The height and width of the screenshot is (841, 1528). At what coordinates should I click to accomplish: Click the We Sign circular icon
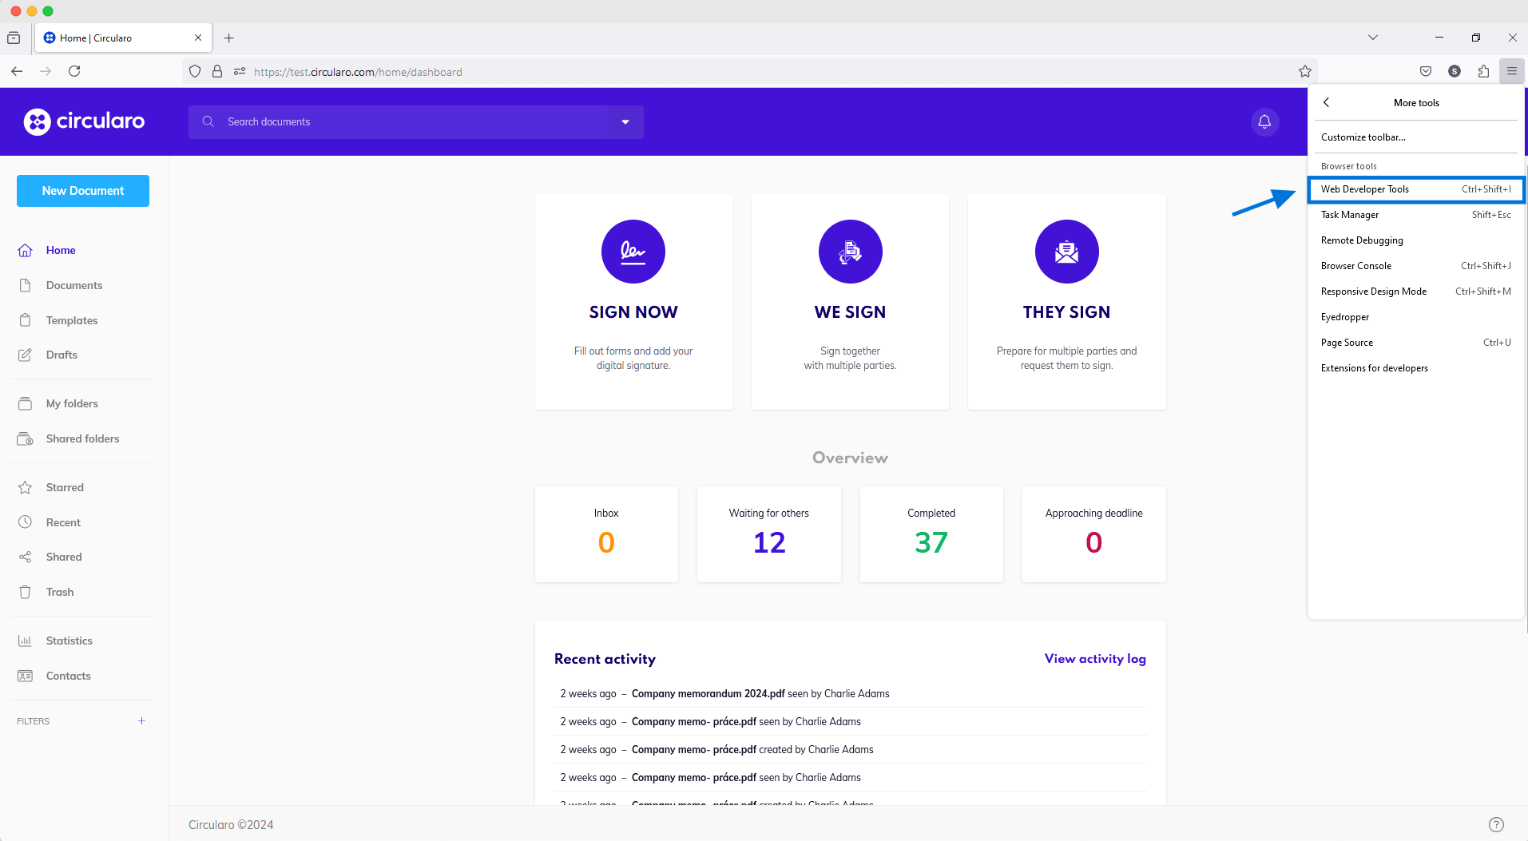point(850,252)
